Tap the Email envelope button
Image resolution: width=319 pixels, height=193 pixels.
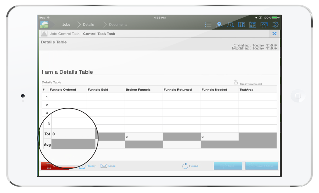[108, 166]
